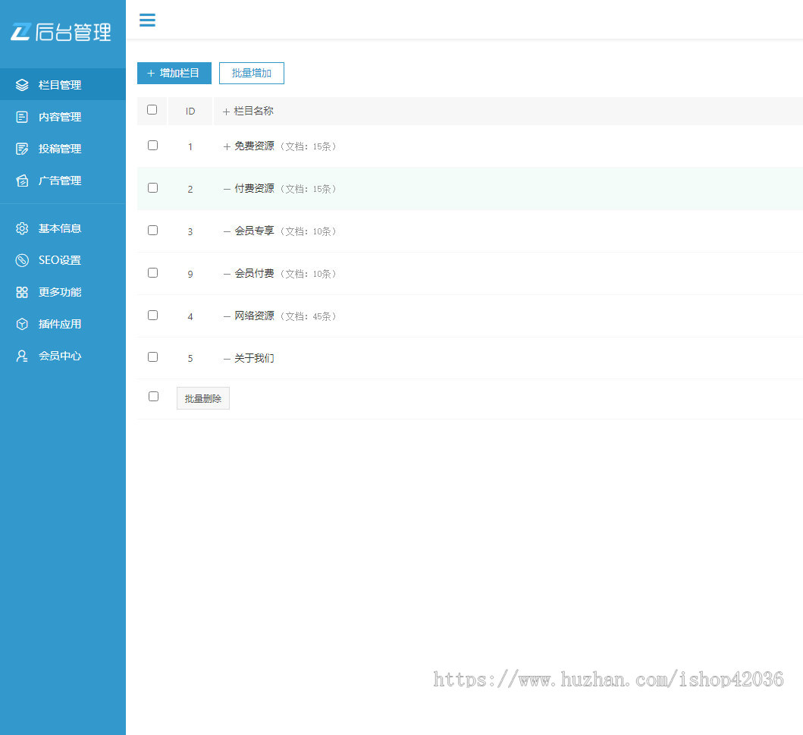Viewport: 803px width, 735px height.
Task: Open the 更多功能 menu item
Action: [x=59, y=292]
